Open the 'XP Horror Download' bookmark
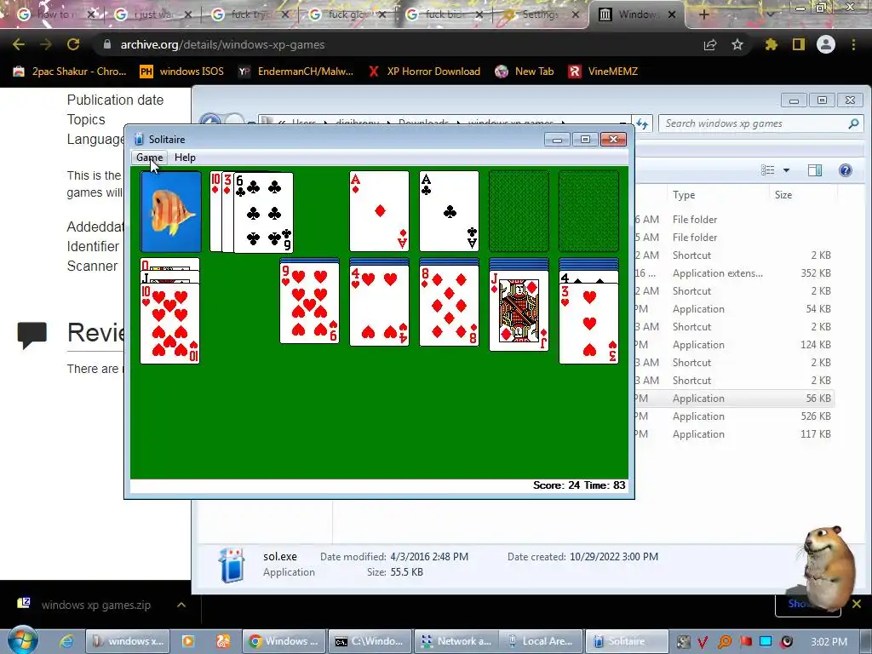Viewport: 872px width, 654px height. tap(425, 72)
